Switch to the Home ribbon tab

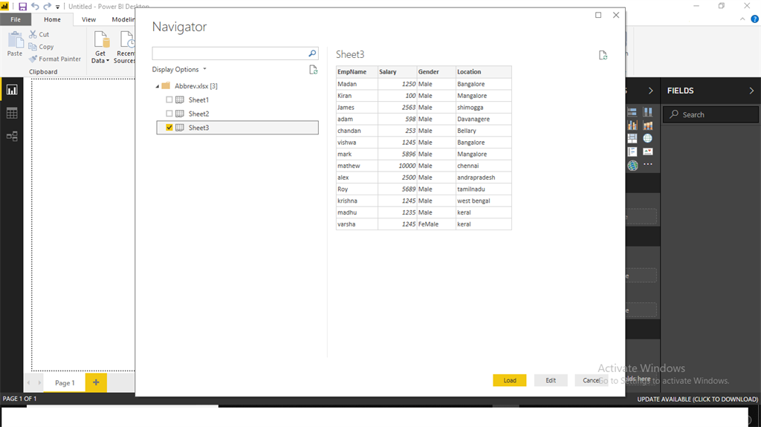(53, 19)
